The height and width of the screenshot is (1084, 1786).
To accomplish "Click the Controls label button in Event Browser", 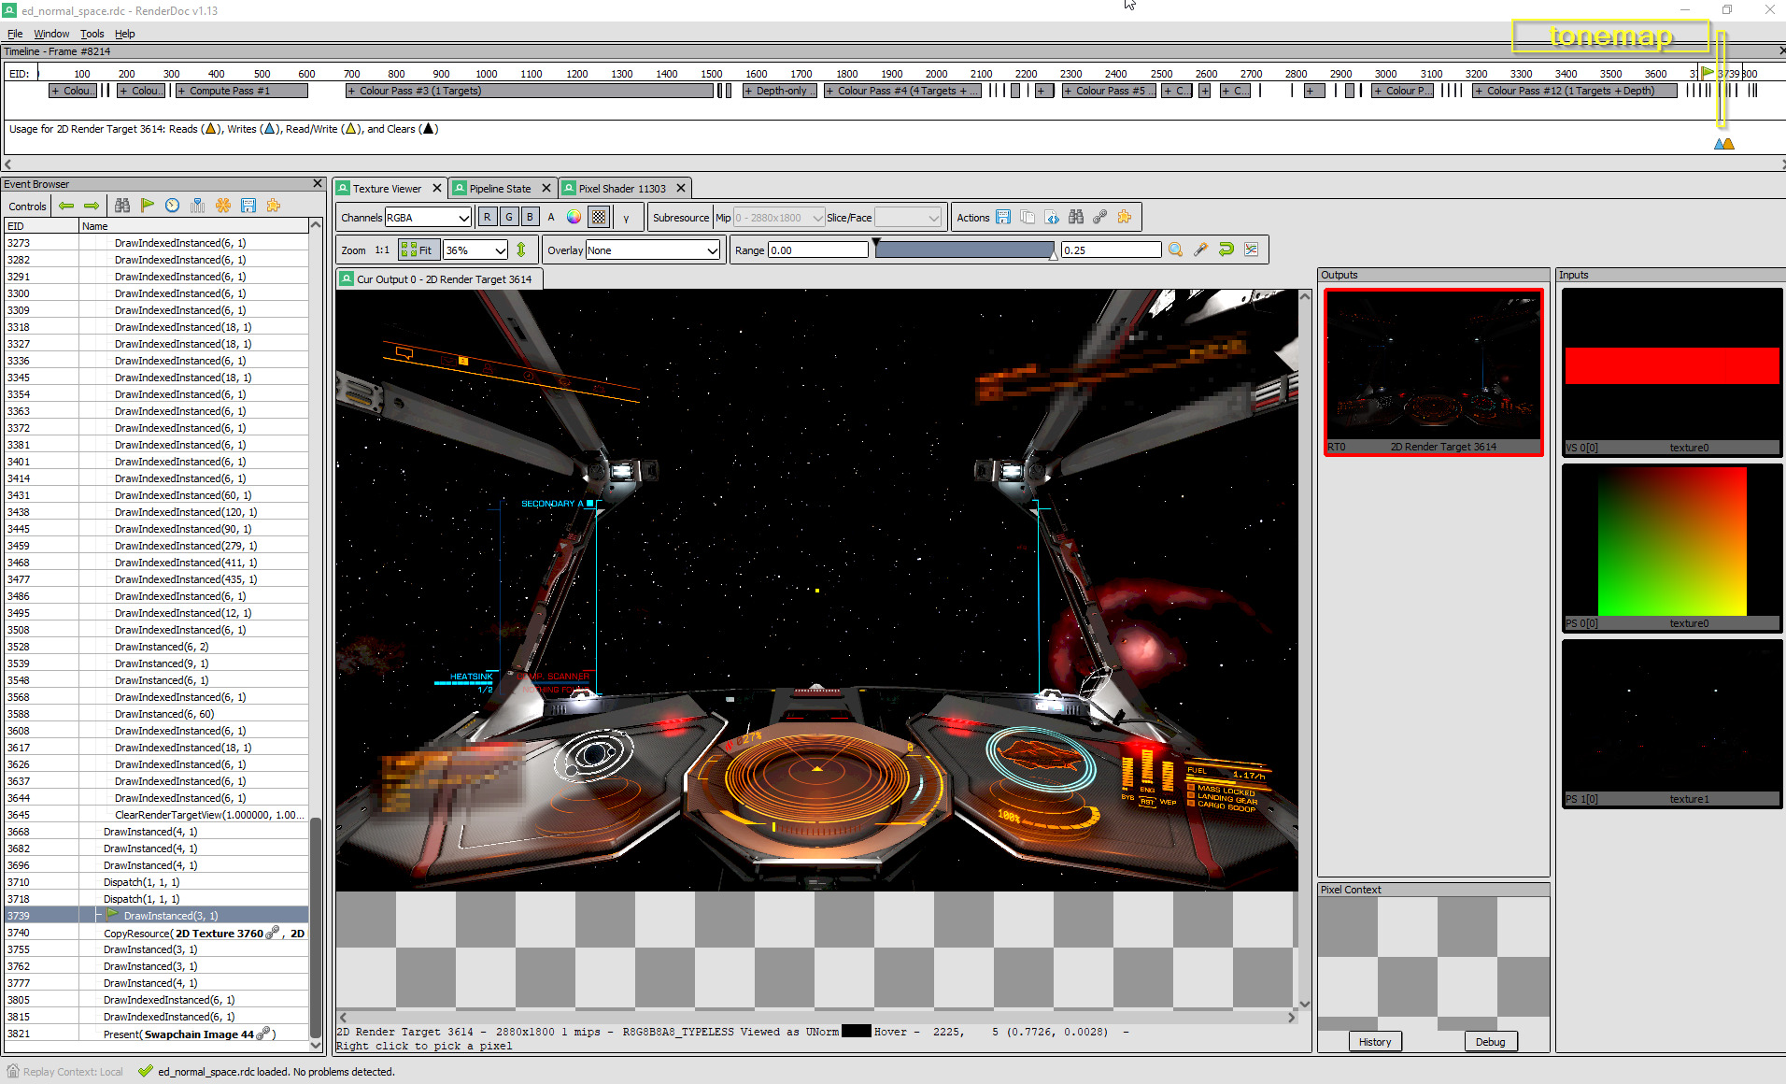I will 27,206.
